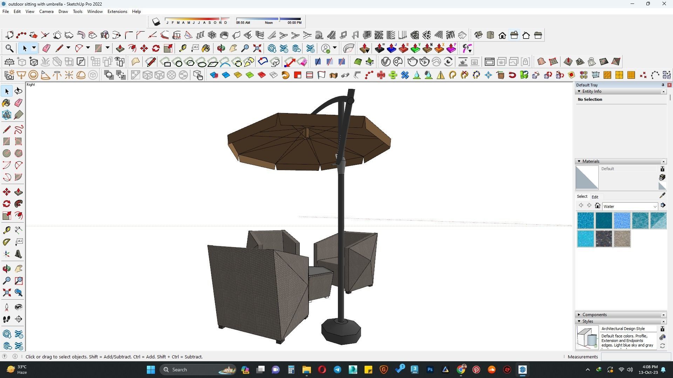Click the house Front view icon
The image size is (673, 378).
[x=502, y=35]
